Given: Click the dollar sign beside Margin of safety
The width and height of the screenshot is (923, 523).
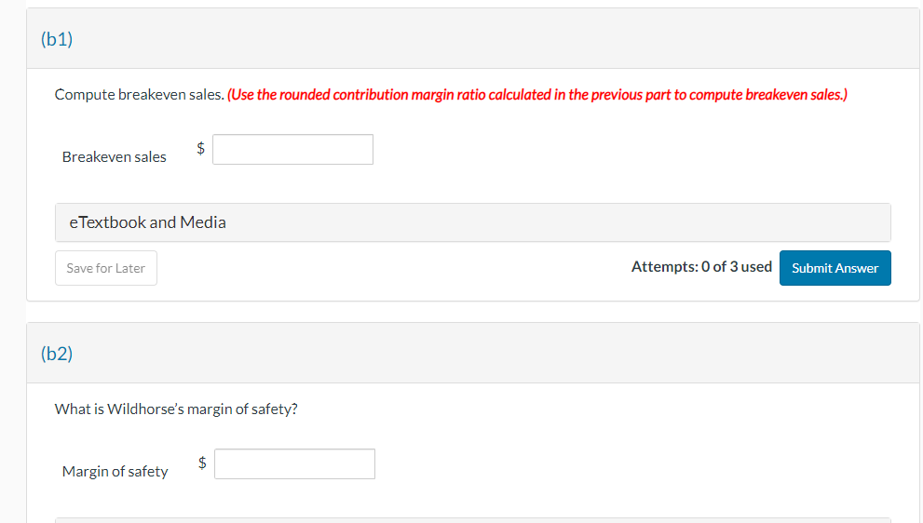Looking at the screenshot, I should (202, 462).
